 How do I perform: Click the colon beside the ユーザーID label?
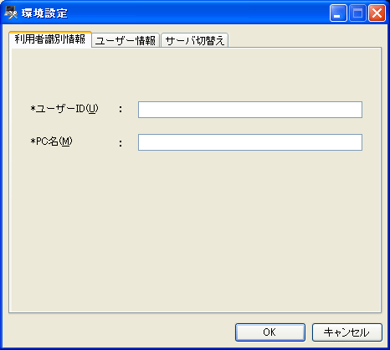121,110
